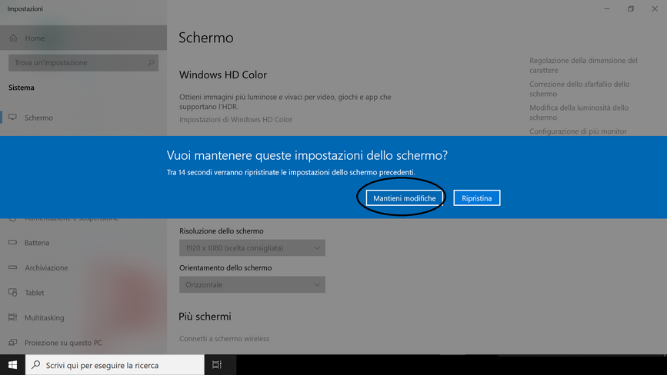Open Modifica della luminosità dello schermo
The height and width of the screenshot is (375, 667).
579,112
